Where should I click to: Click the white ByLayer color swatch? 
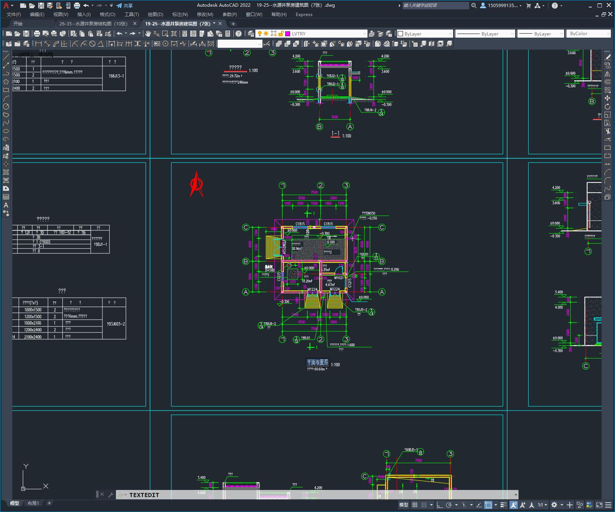click(400, 34)
